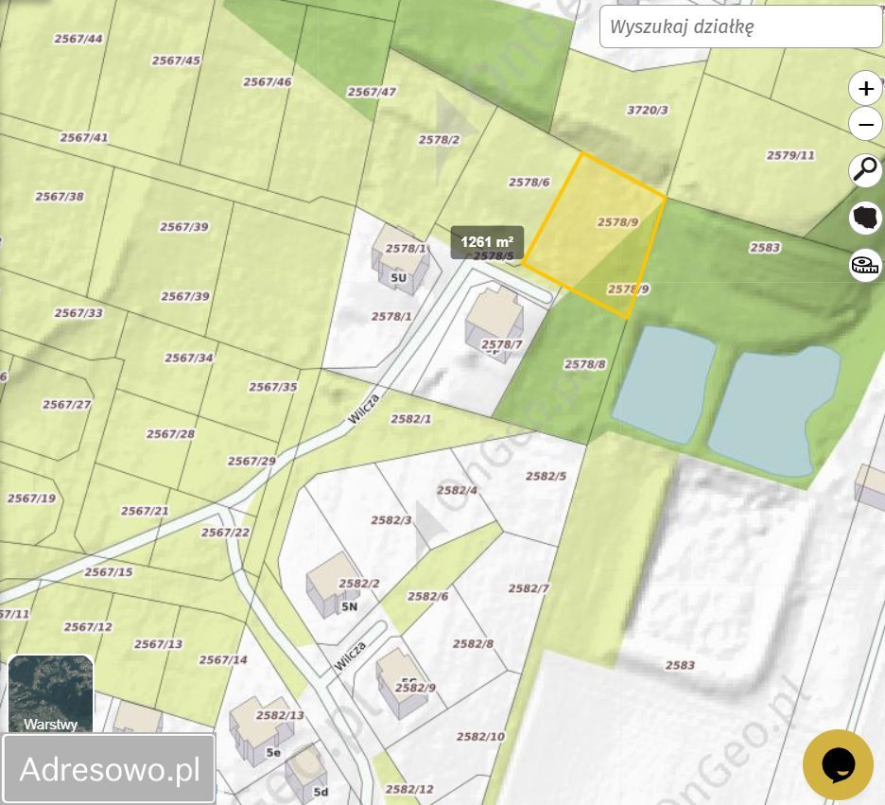885x805 pixels.
Task: Open the magnifier search tool
Action: (x=865, y=169)
